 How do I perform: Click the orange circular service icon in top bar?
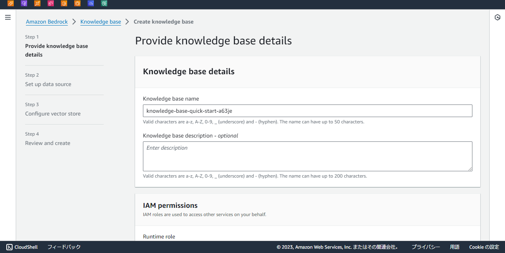coord(77,4)
